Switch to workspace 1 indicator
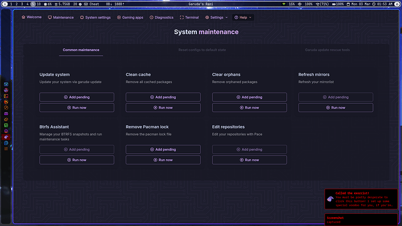The image size is (402, 226). (11, 4)
